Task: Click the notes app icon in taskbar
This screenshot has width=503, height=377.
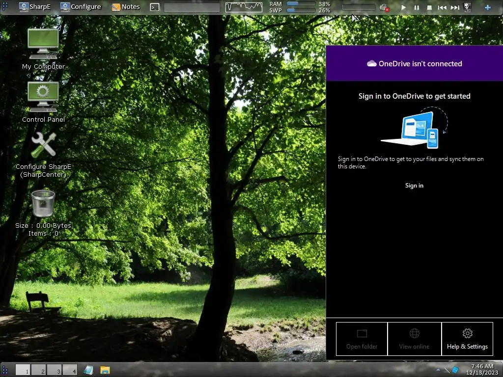Action: pyautogui.click(x=88, y=370)
